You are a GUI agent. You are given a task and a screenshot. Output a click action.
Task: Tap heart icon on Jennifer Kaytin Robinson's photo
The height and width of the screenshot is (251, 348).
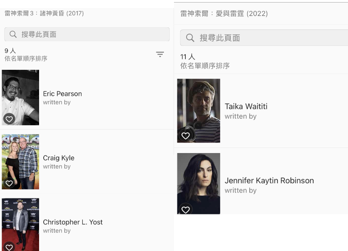click(185, 209)
